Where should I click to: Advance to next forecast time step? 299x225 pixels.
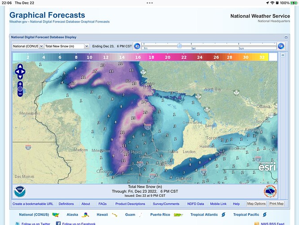[281, 46]
